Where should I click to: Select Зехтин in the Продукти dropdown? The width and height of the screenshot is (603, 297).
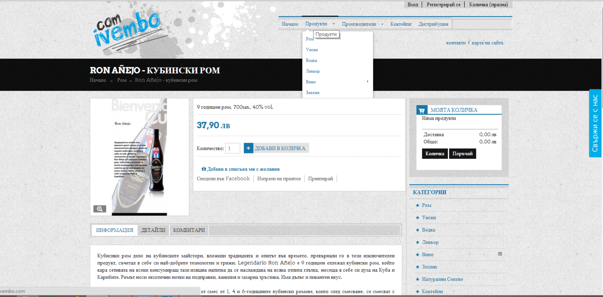pyautogui.click(x=312, y=93)
